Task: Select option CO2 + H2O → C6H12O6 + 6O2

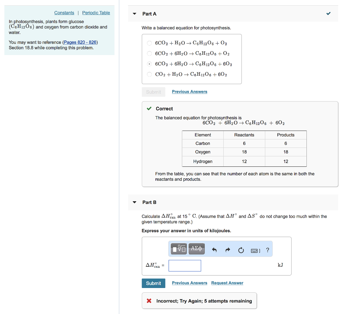Action: coord(149,74)
